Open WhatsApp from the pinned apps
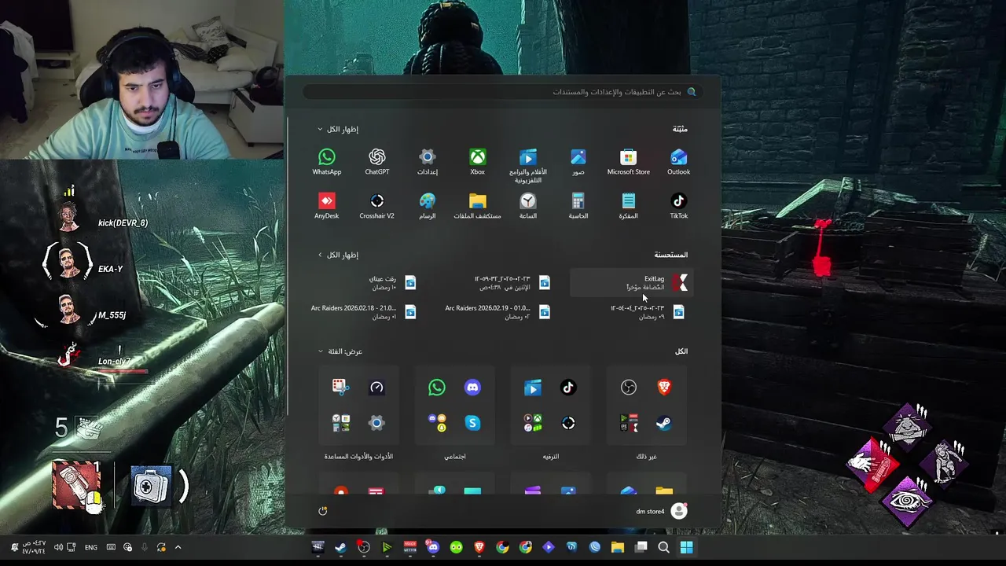1006x566 pixels. pos(327,162)
